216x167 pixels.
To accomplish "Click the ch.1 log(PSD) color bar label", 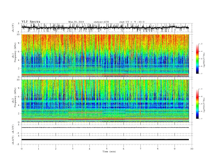I will point(204,60).
